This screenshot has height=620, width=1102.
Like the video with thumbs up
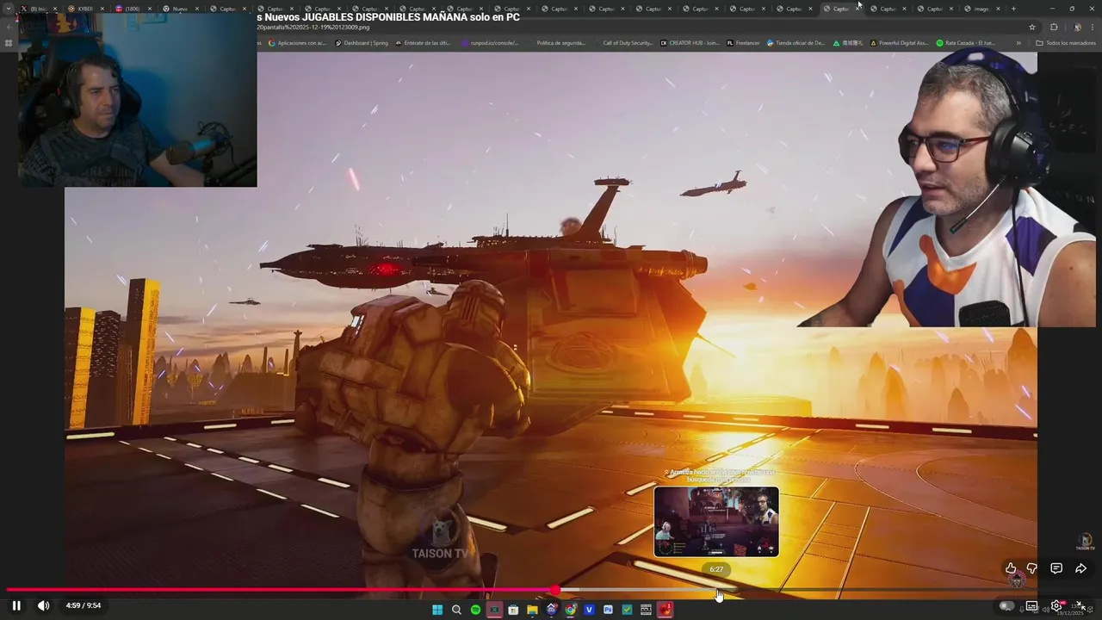1011,568
